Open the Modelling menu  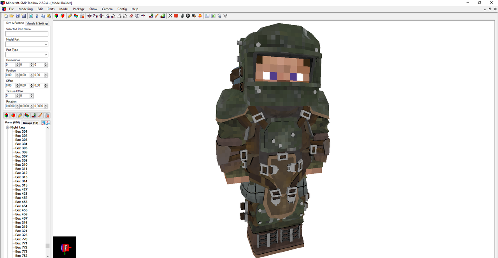pos(26,9)
